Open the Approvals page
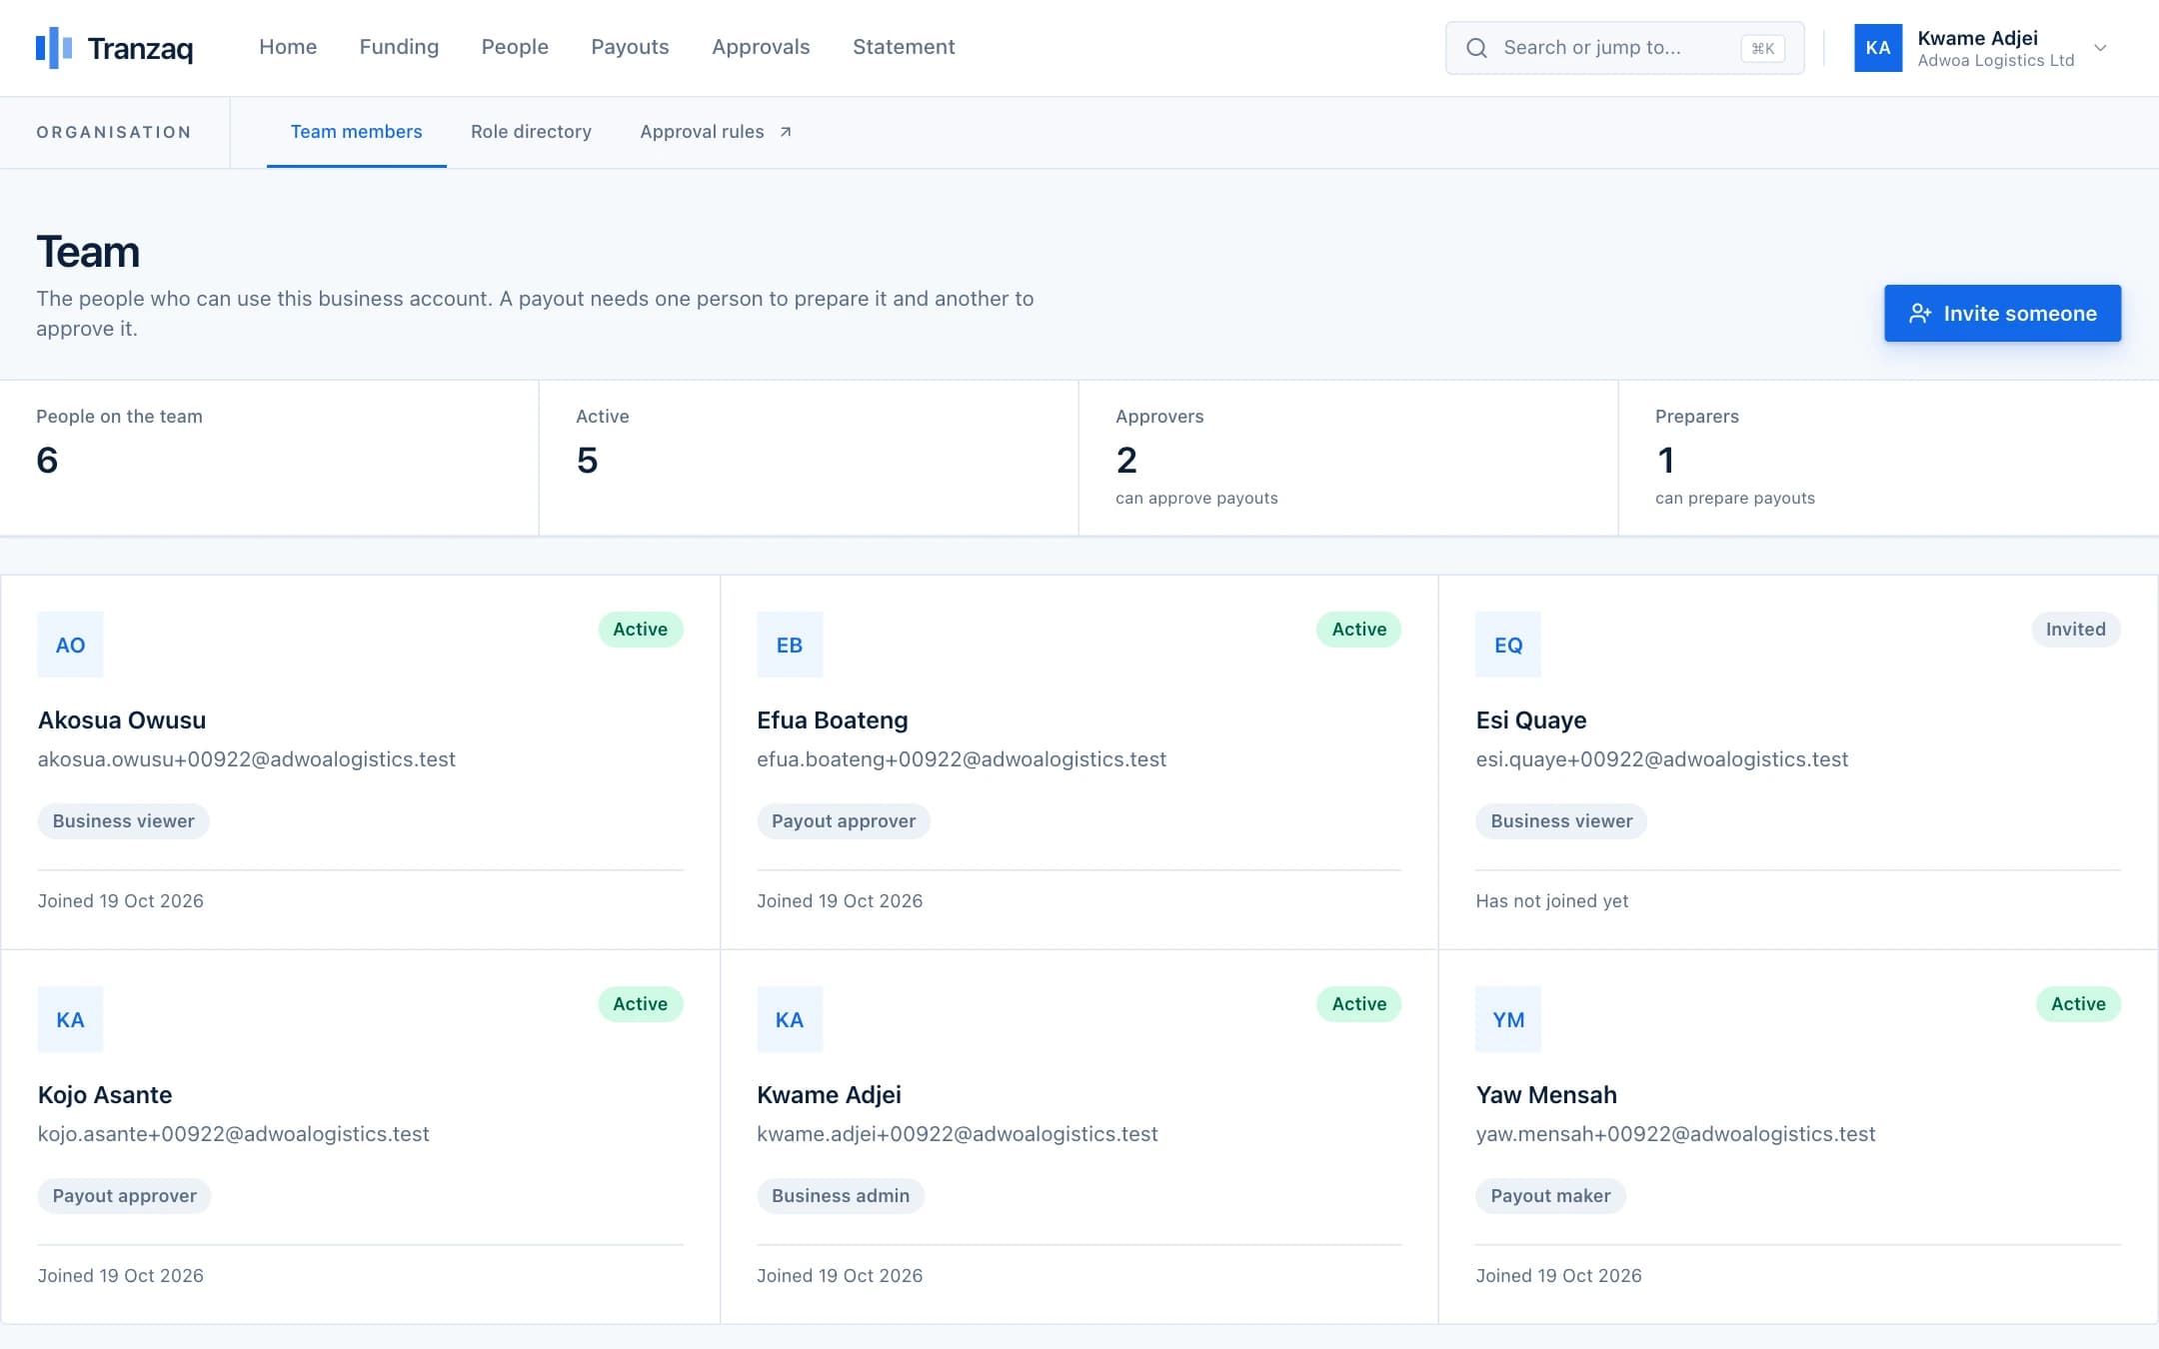The width and height of the screenshot is (2159, 1349). 761,47
